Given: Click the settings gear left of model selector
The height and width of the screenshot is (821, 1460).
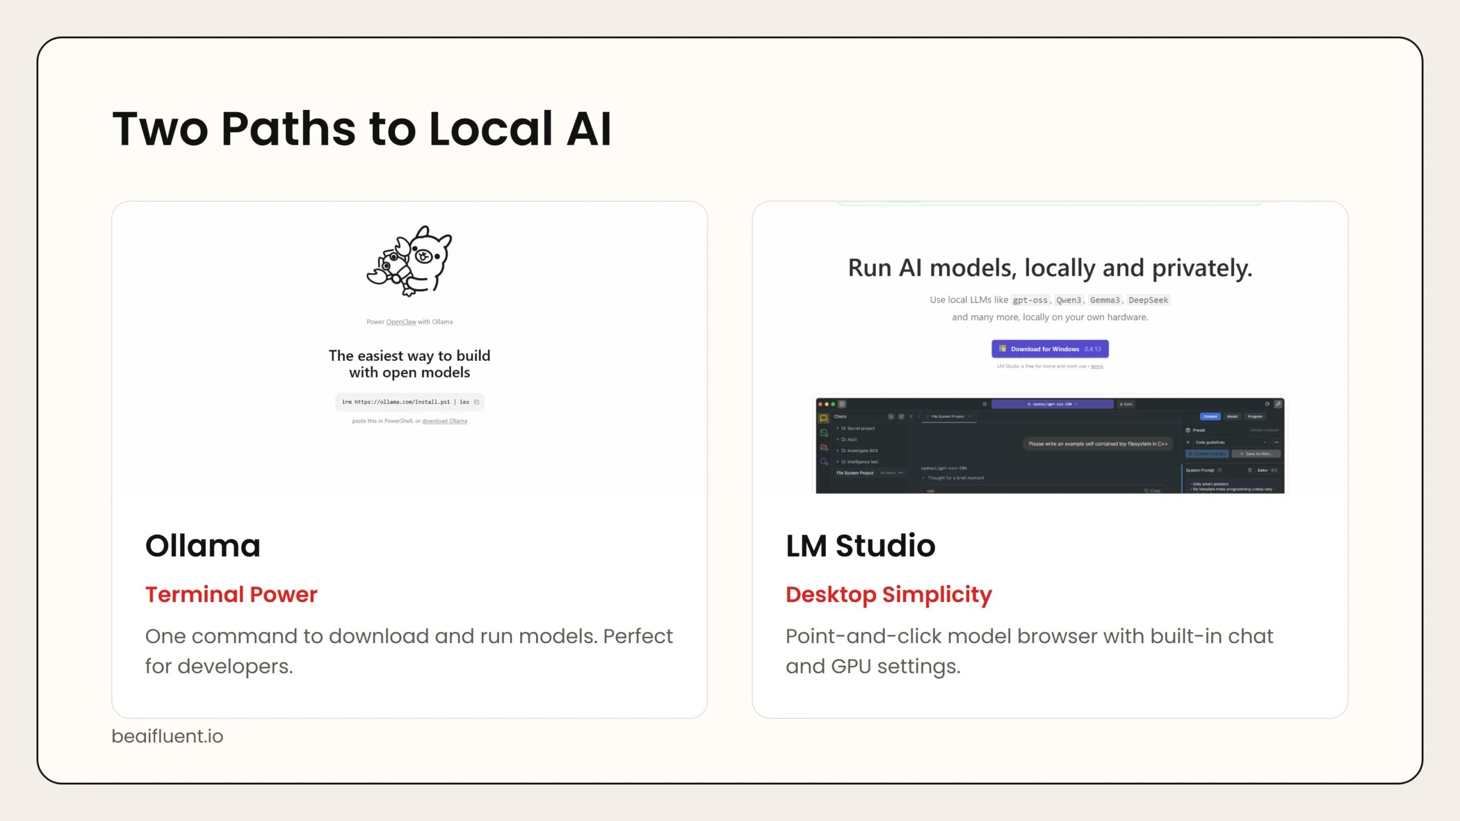Looking at the screenshot, I should [x=985, y=404].
